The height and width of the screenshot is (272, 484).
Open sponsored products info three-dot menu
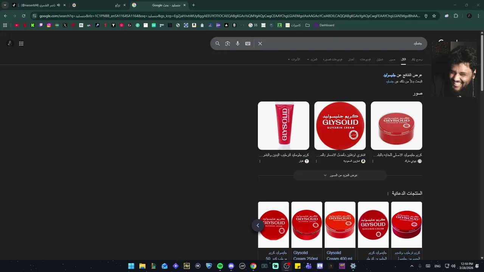pos(388,193)
